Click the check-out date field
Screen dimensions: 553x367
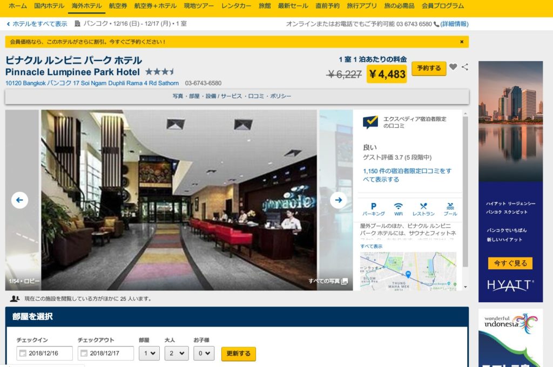[x=106, y=354]
